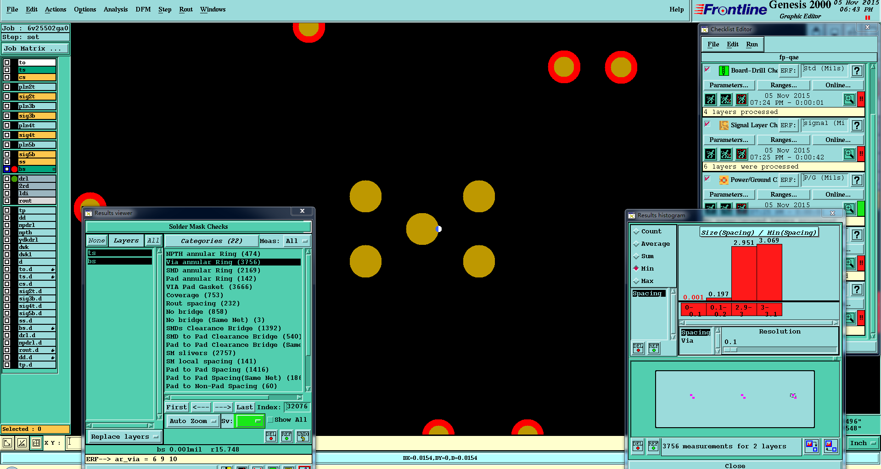Click zoom area icon in bottom toolbar

coord(8,443)
